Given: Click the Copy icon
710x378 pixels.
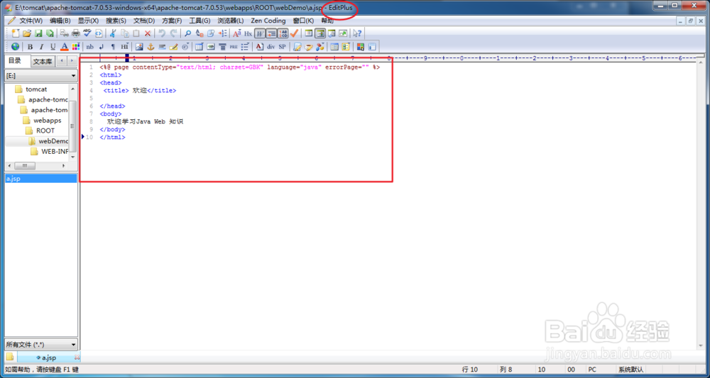Looking at the screenshot, I should click(x=124, y=33).
